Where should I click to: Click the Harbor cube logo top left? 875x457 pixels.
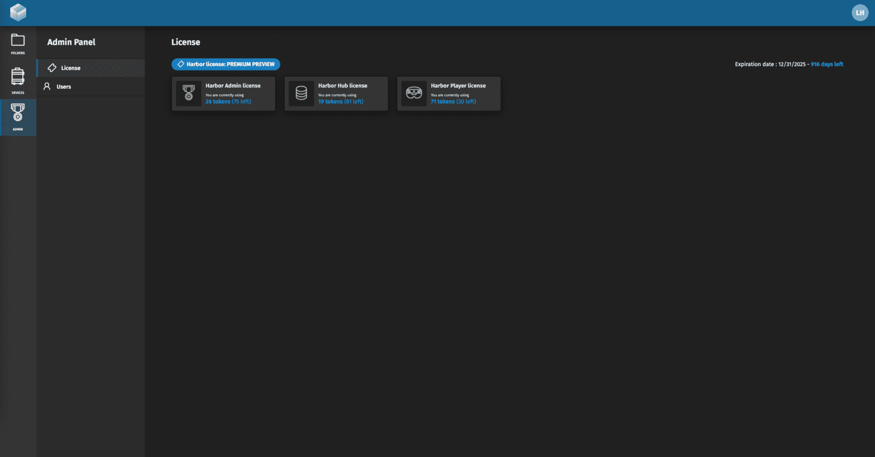tap(18, 12)
